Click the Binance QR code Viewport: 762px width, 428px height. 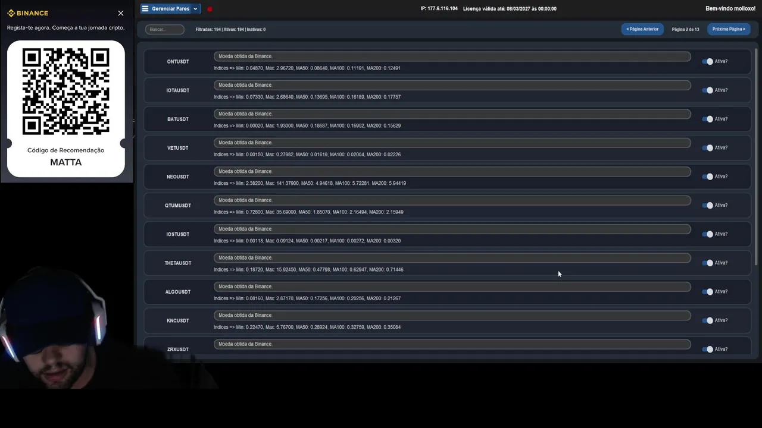(x=66, y=92)
